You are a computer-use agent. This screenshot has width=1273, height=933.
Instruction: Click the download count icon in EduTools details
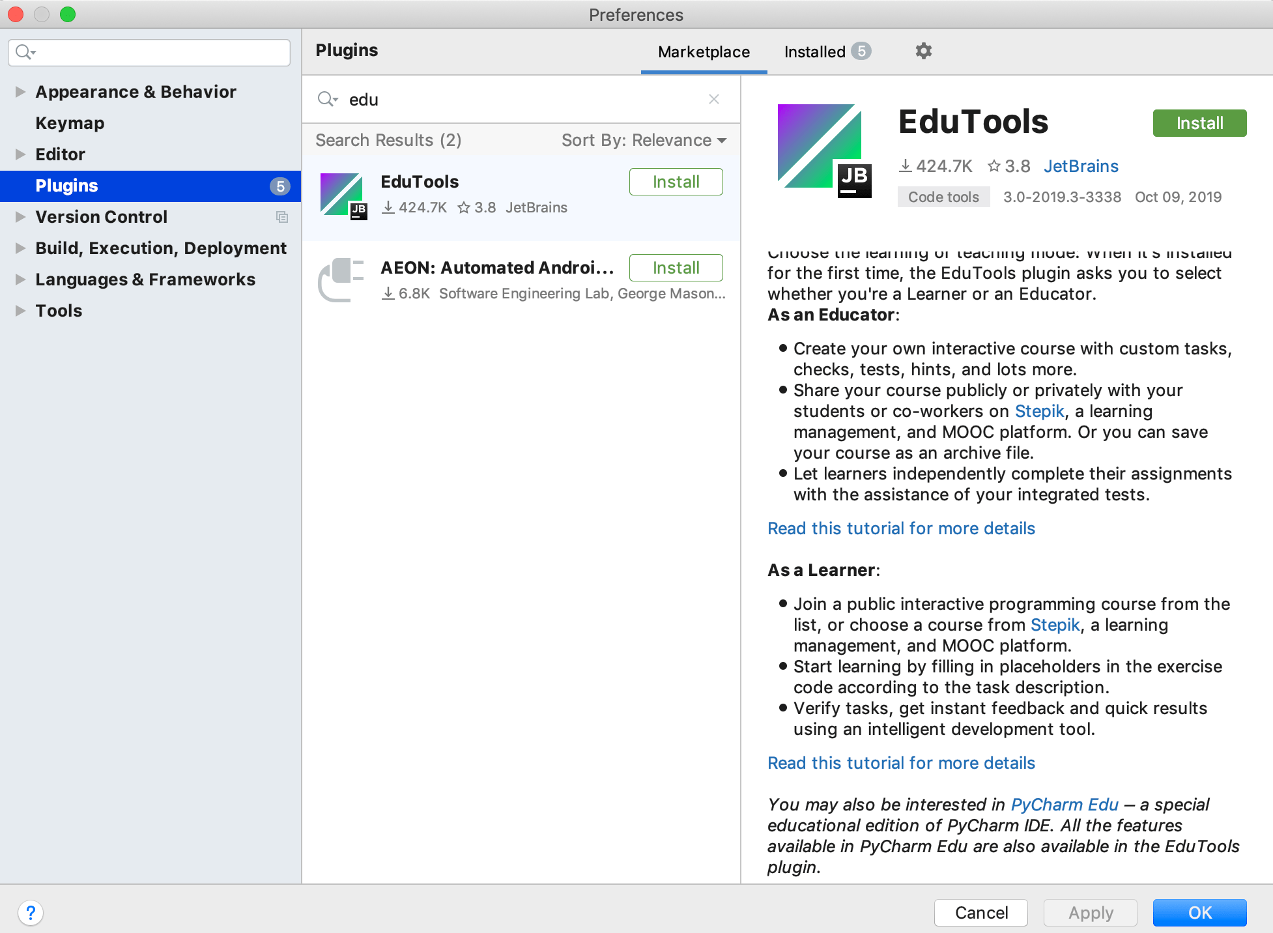coord(906,166)
